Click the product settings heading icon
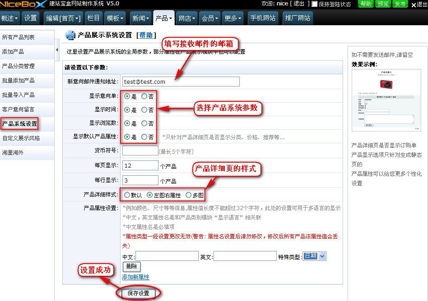 (70, 35)
